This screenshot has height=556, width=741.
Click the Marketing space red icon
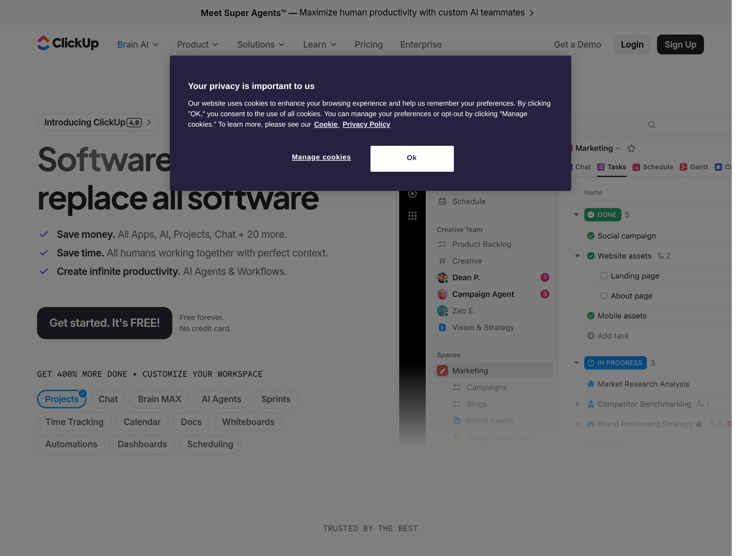coord(442,371)
